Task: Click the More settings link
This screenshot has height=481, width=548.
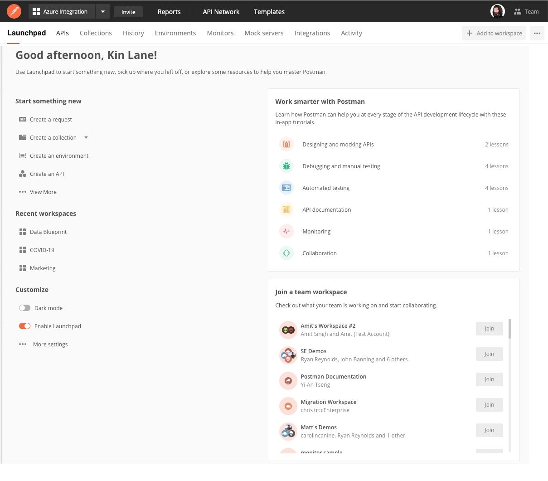Action: [x=50, y=344]
